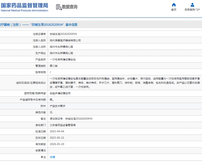Click the 附件 label
The image size is (202, 163).
click(x=43, y=106)
